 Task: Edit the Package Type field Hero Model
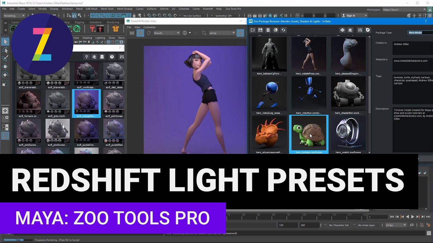420,33
